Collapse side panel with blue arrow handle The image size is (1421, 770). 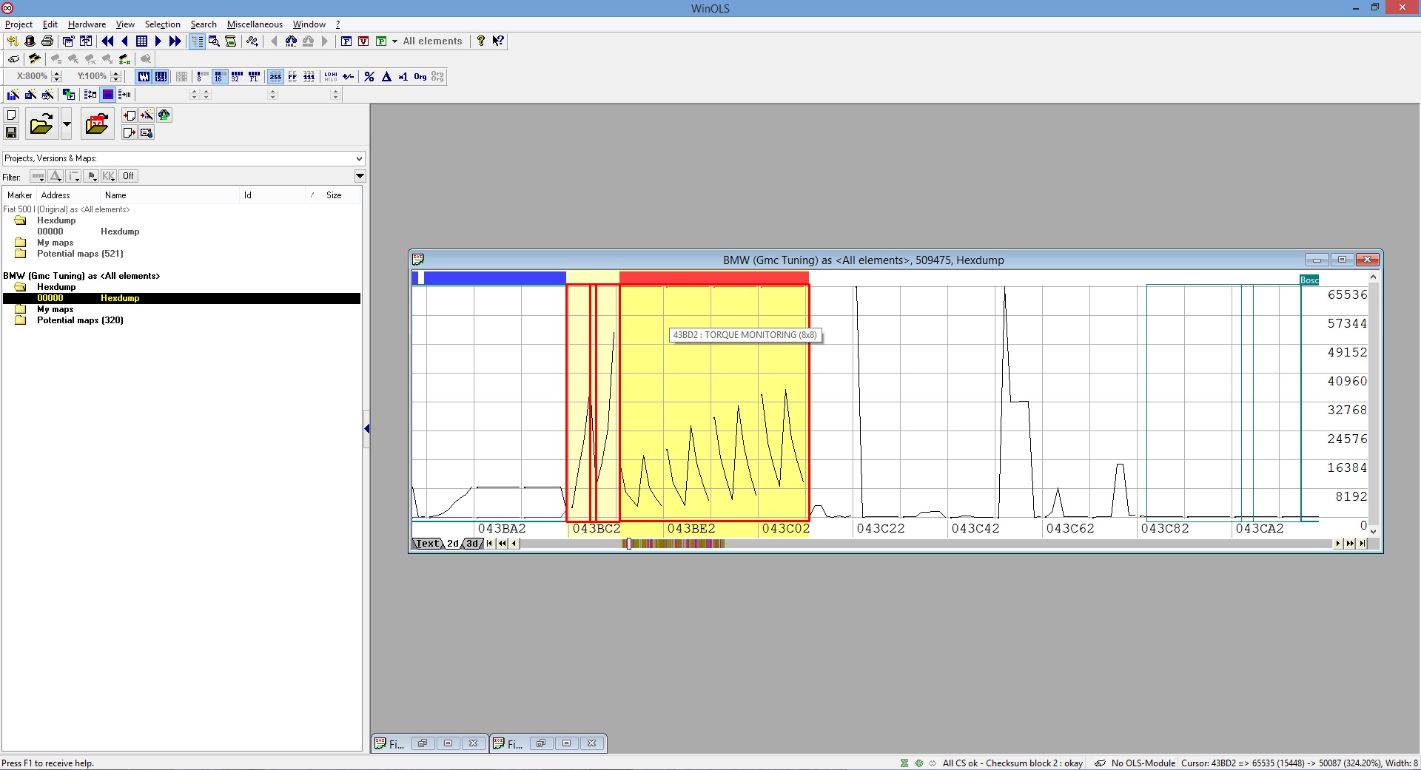pos(366,429)
